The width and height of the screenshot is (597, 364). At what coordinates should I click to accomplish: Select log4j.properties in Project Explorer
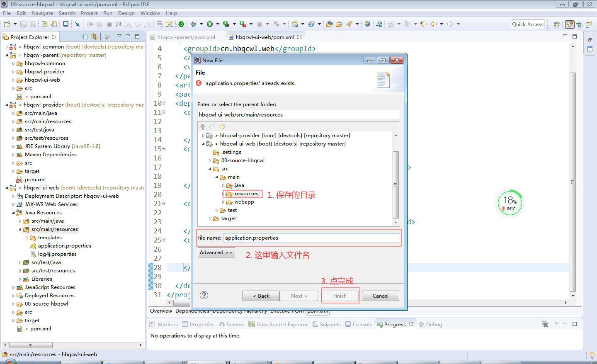click(x=57, y=254)
